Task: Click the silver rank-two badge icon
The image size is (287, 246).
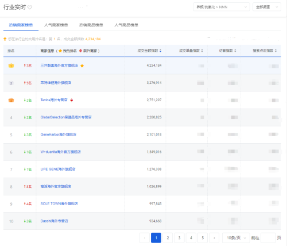Action: coord(11,83)
